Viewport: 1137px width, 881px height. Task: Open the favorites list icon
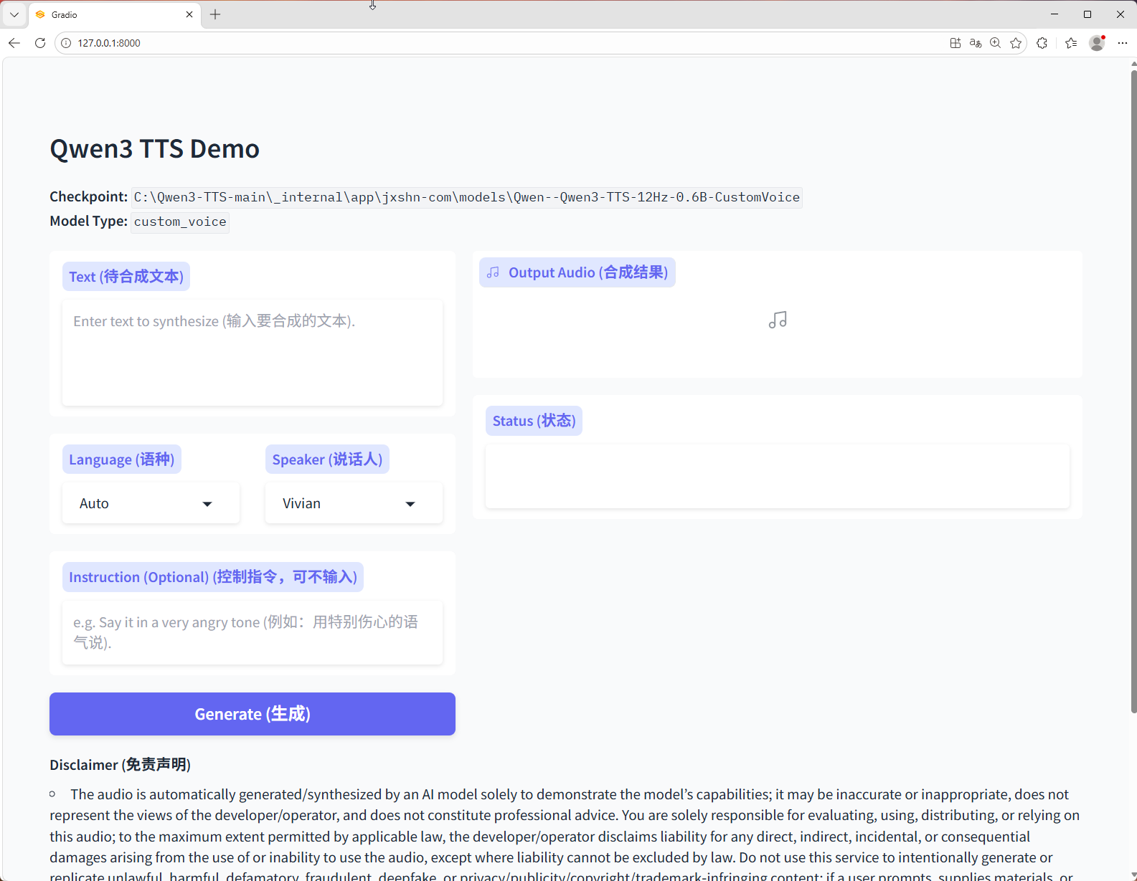click(x=1071, y=43)
